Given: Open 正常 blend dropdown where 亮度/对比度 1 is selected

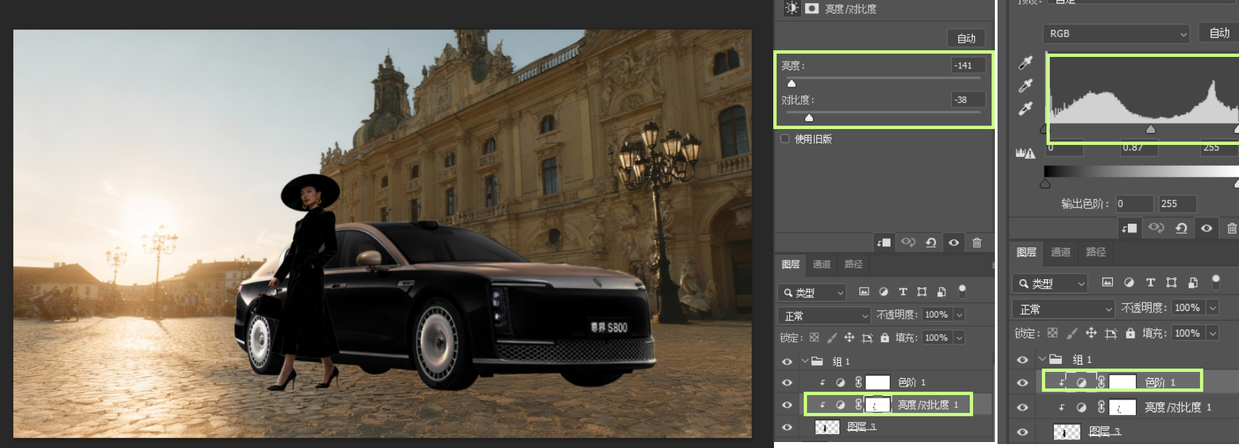Looking at the screenshot, I should point(824,316).
